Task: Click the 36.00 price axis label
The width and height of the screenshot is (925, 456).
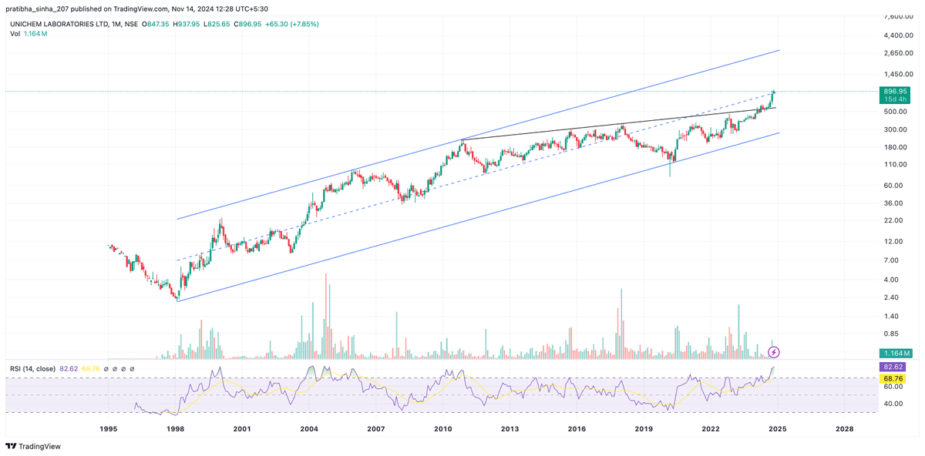Action: 893,203
